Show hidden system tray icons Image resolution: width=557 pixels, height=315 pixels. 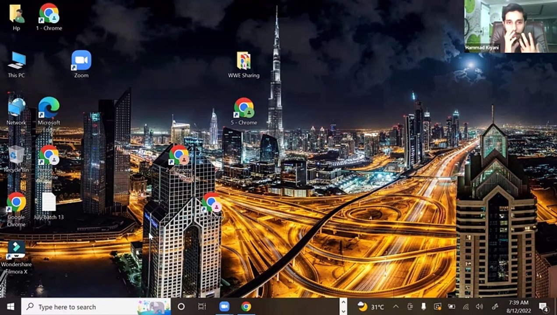396,307
